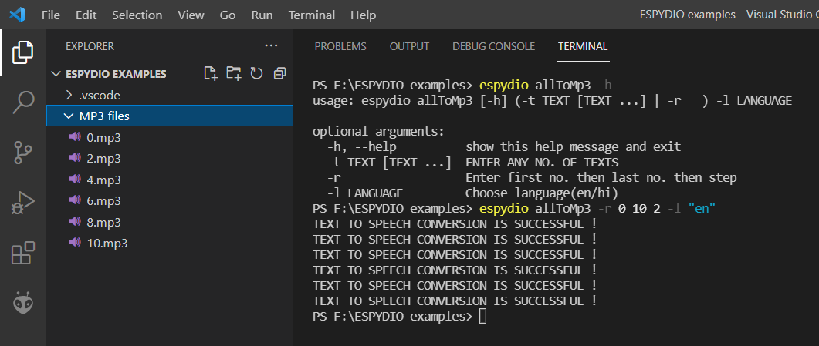This screenshot has height=346, width=819.
Task: Open the PlatformIO alien icon
Action: [x=23, y=303]
